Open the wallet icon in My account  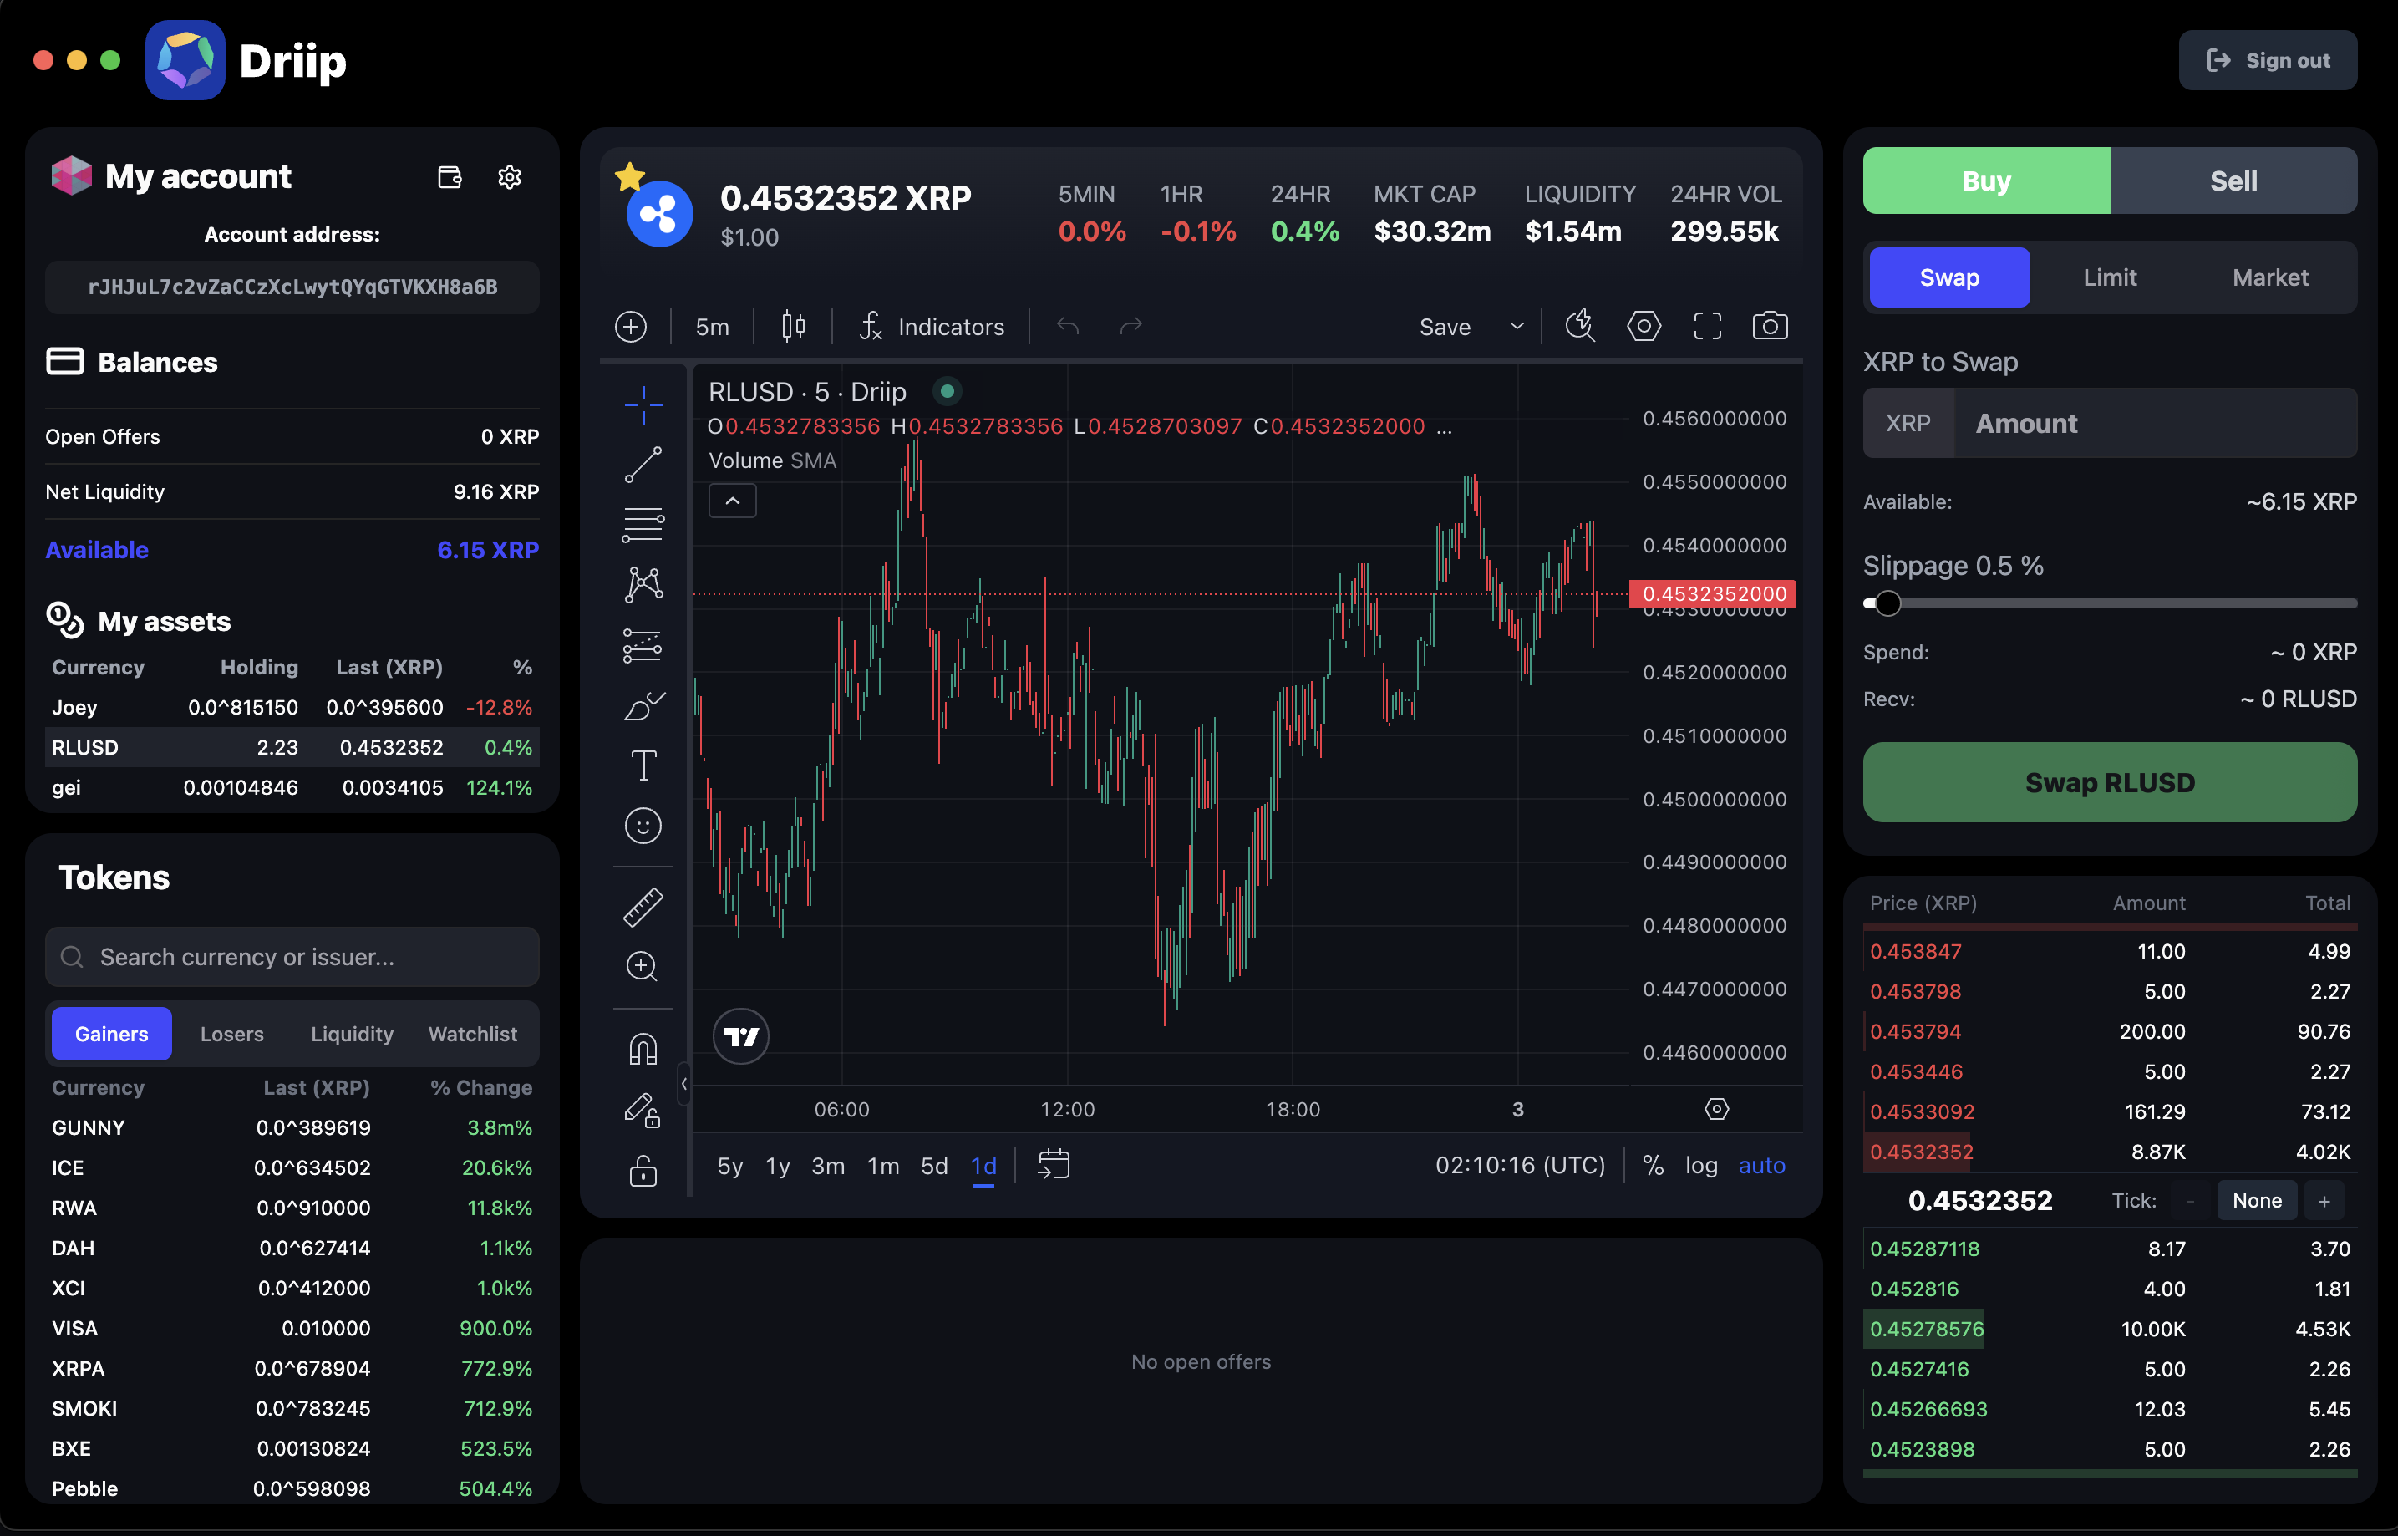pos(450,176)
